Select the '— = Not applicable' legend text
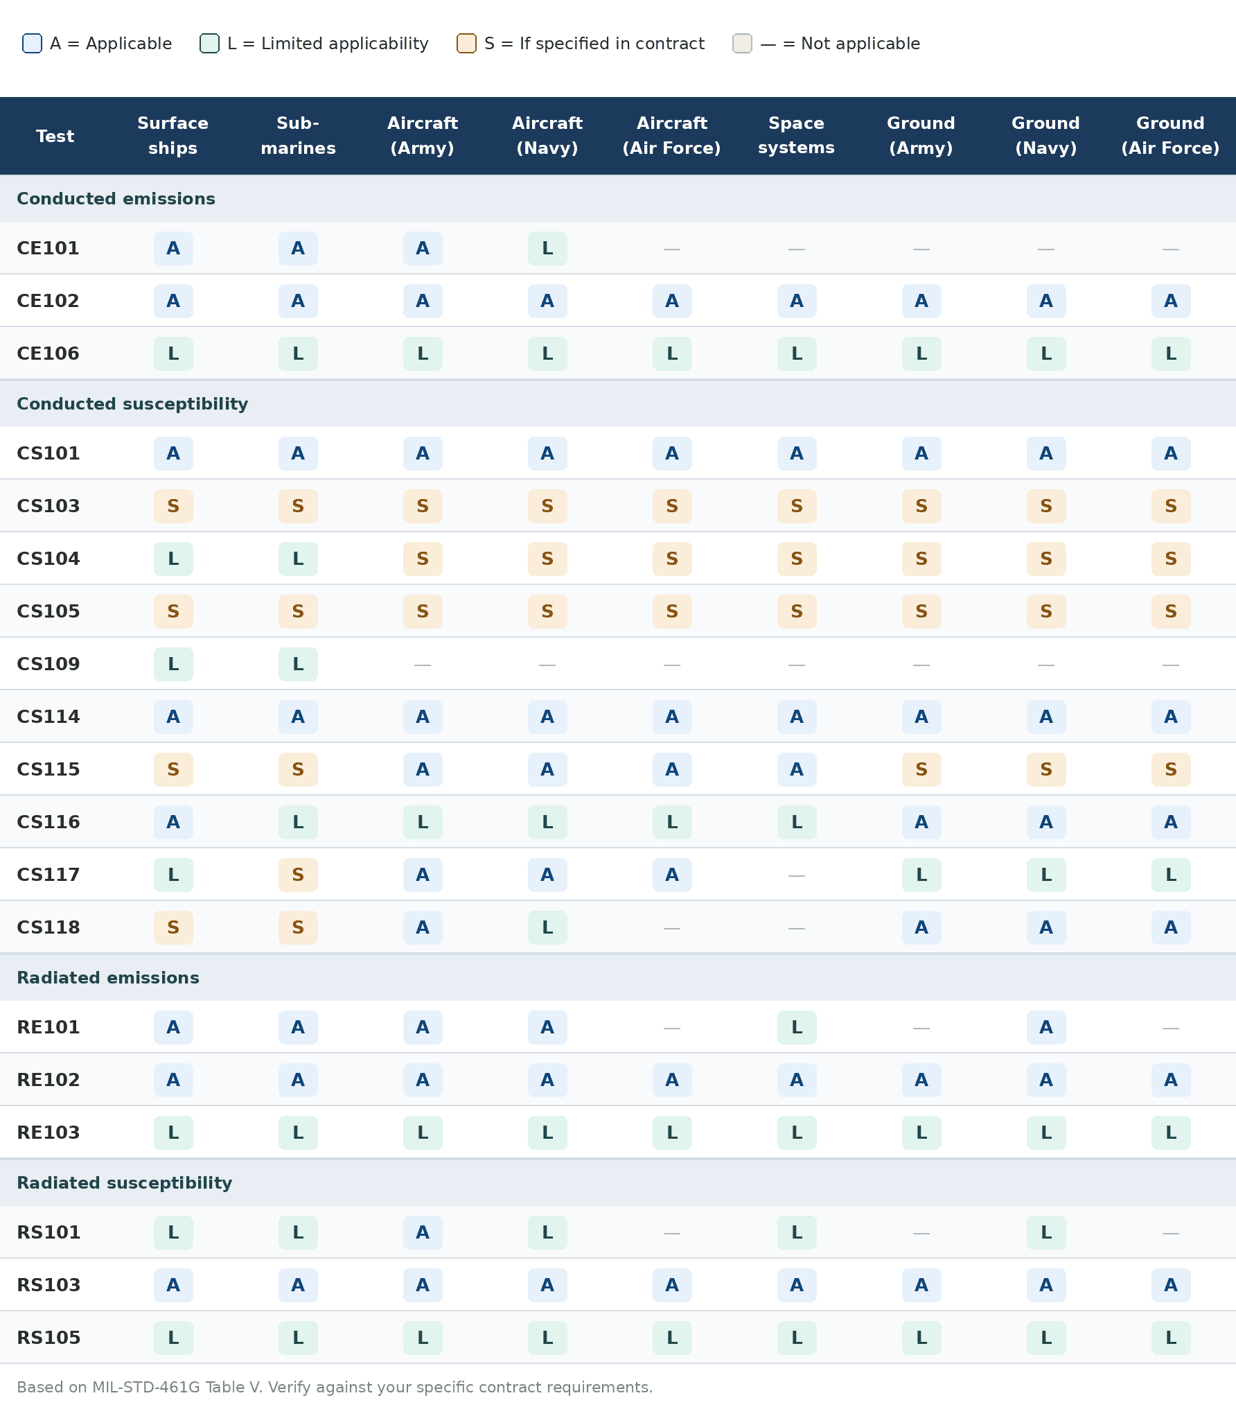The width and height of the screenshot is (1236, 1425). (840, 44)
